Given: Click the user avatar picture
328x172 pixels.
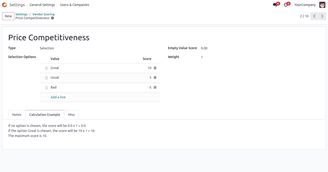Looking at the screenshot, I should click(x=322, y=5).
